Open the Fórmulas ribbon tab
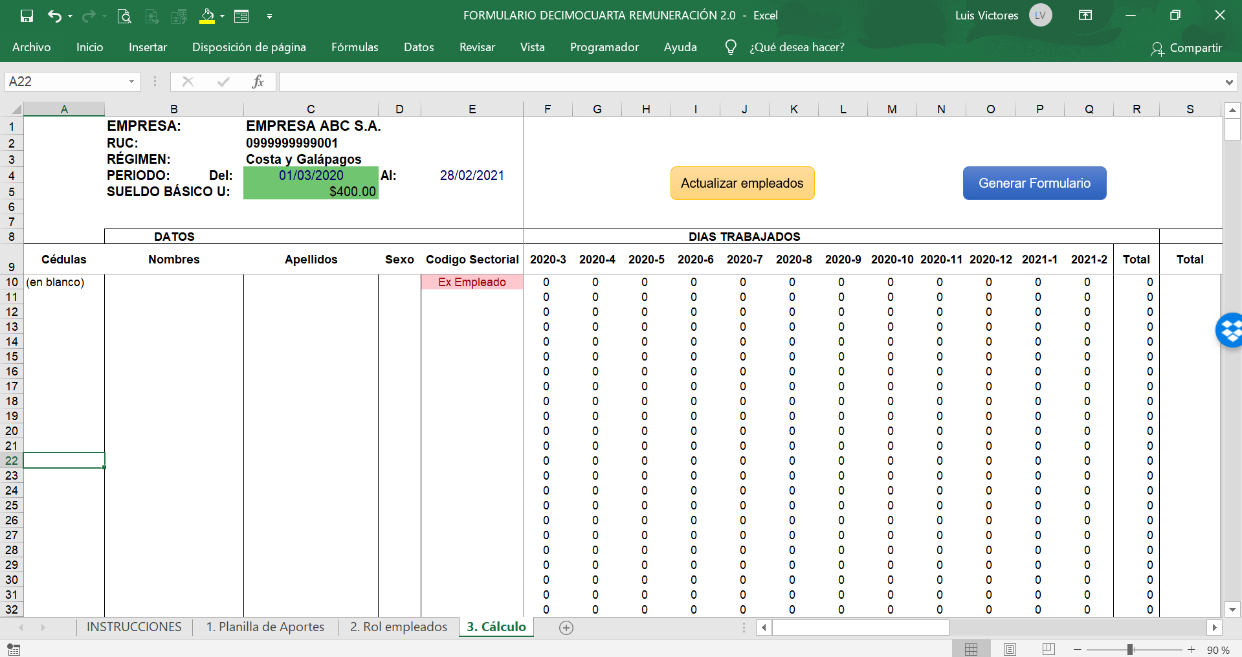This screenshot has height=657, width=1242. (x=355, y=47)
